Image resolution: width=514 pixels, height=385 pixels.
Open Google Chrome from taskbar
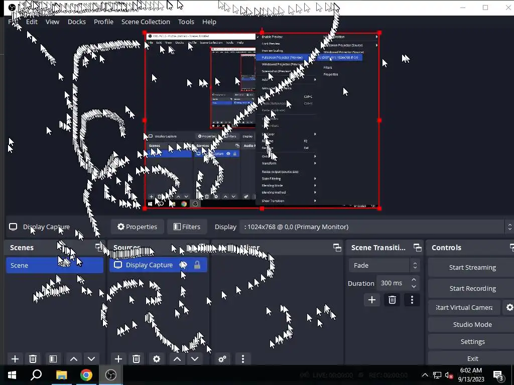coord(86,375)
